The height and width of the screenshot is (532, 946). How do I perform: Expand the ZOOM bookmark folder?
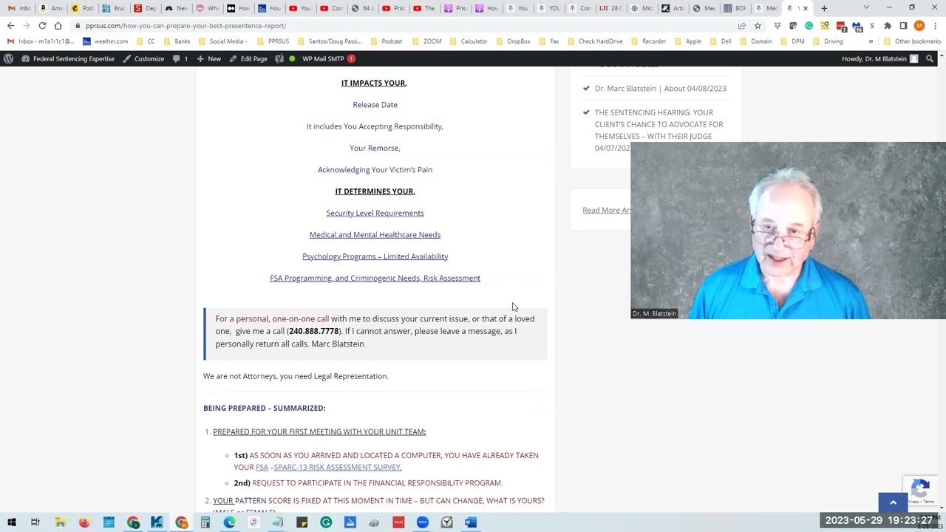pyautogui.click(x=426, y=41)
